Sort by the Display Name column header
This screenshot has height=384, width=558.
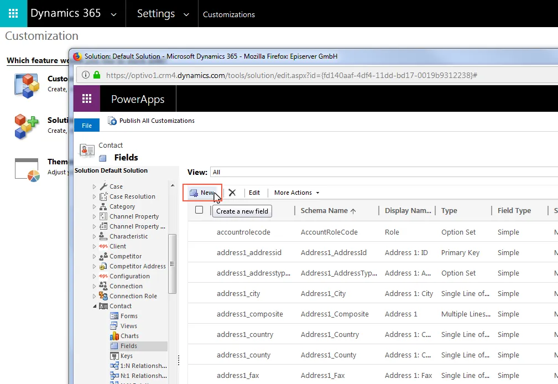pyautogui.click(x=408, y=210)
